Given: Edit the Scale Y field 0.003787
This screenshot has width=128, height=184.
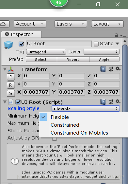Looking at the screenshot, I should tap(72, 92).
